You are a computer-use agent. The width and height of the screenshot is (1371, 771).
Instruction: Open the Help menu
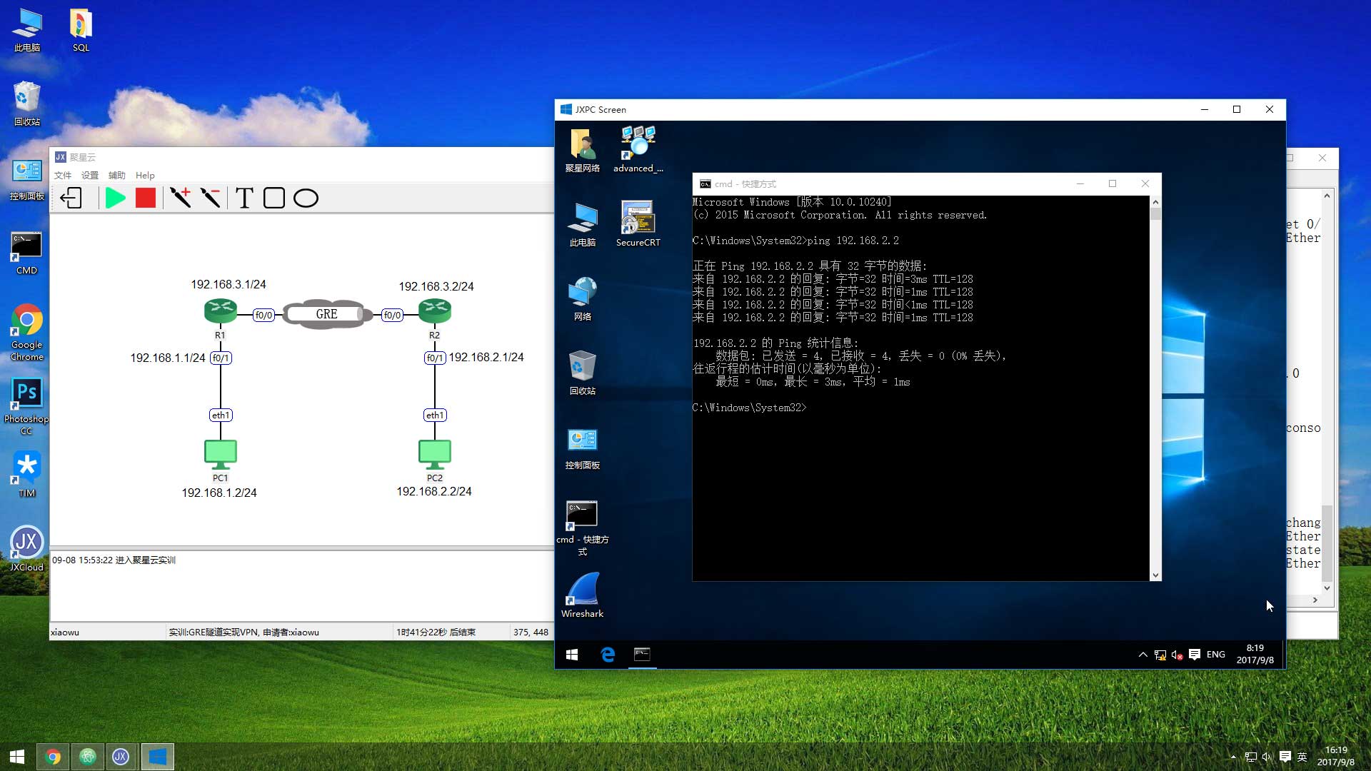coord(145,175)
